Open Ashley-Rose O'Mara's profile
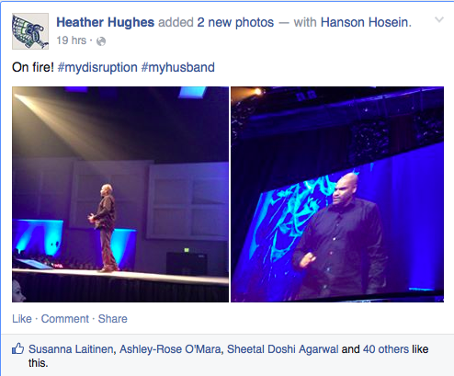Image resolution: width=454 pixels, height=376 pixels. pos(170,349)
